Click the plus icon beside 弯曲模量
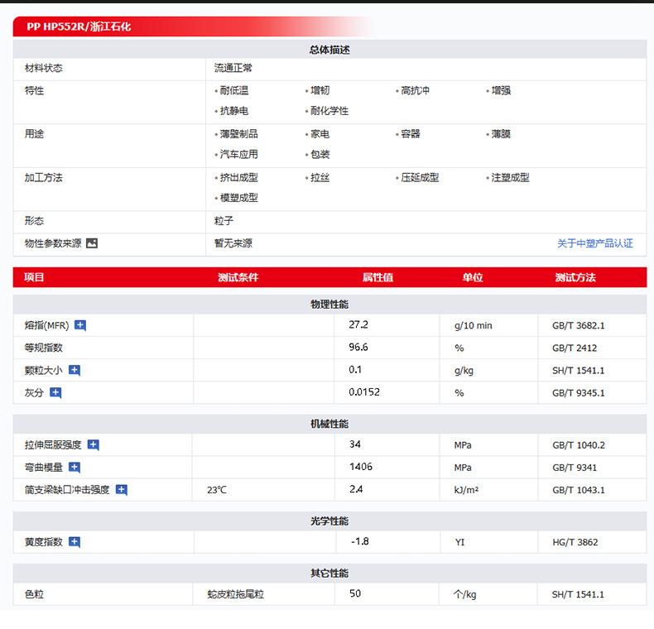 tap(75, 468)
